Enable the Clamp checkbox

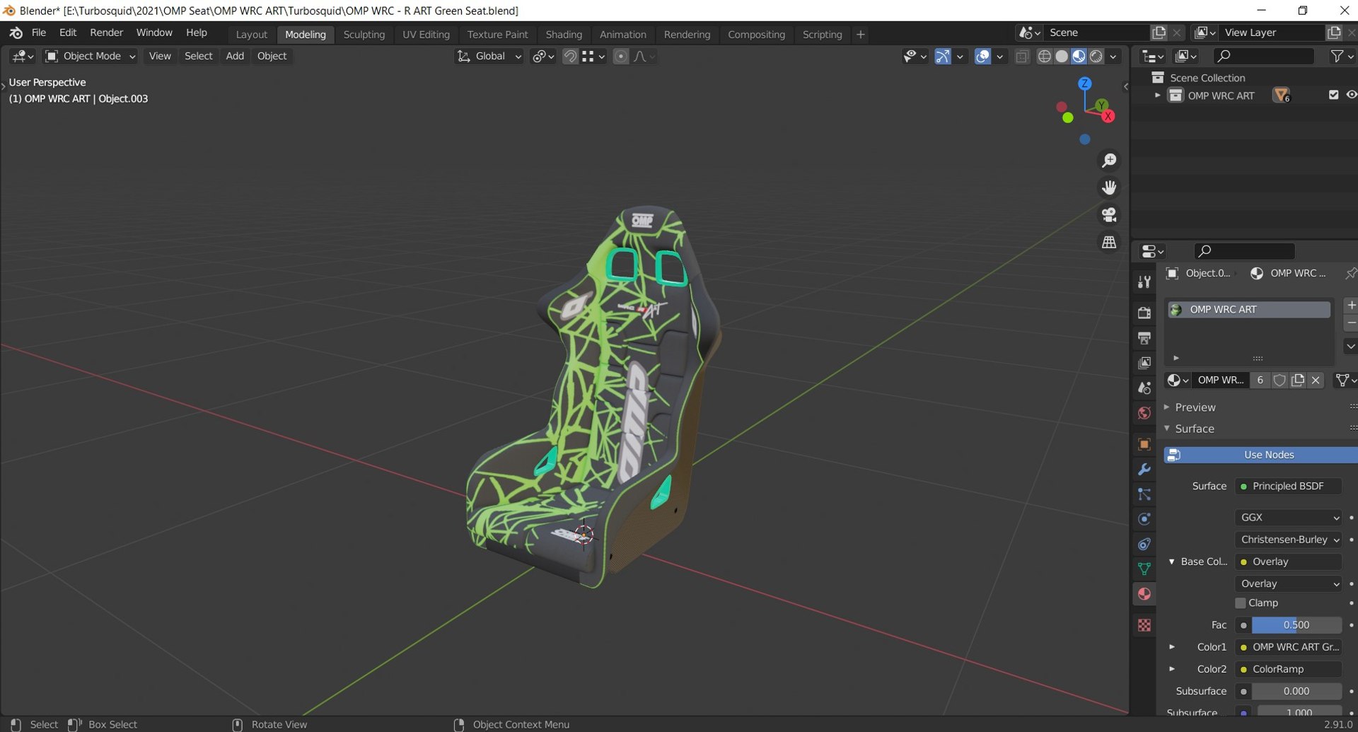1240,603
